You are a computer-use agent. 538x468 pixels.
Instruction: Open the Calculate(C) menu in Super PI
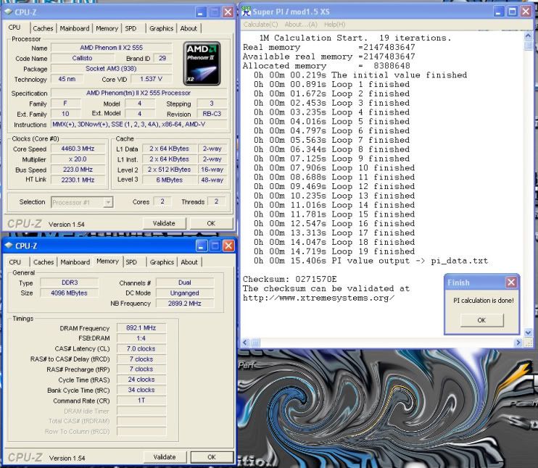pos(262,25)
